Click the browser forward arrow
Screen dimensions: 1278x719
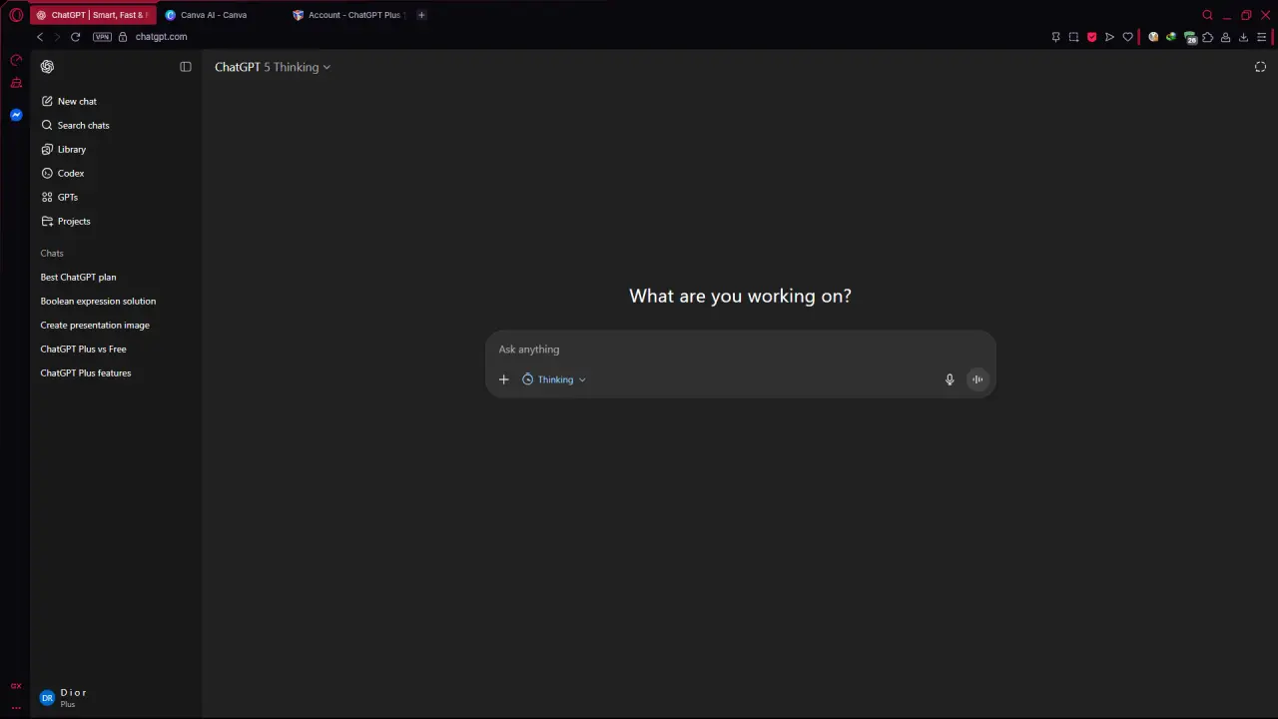point(57,37)
